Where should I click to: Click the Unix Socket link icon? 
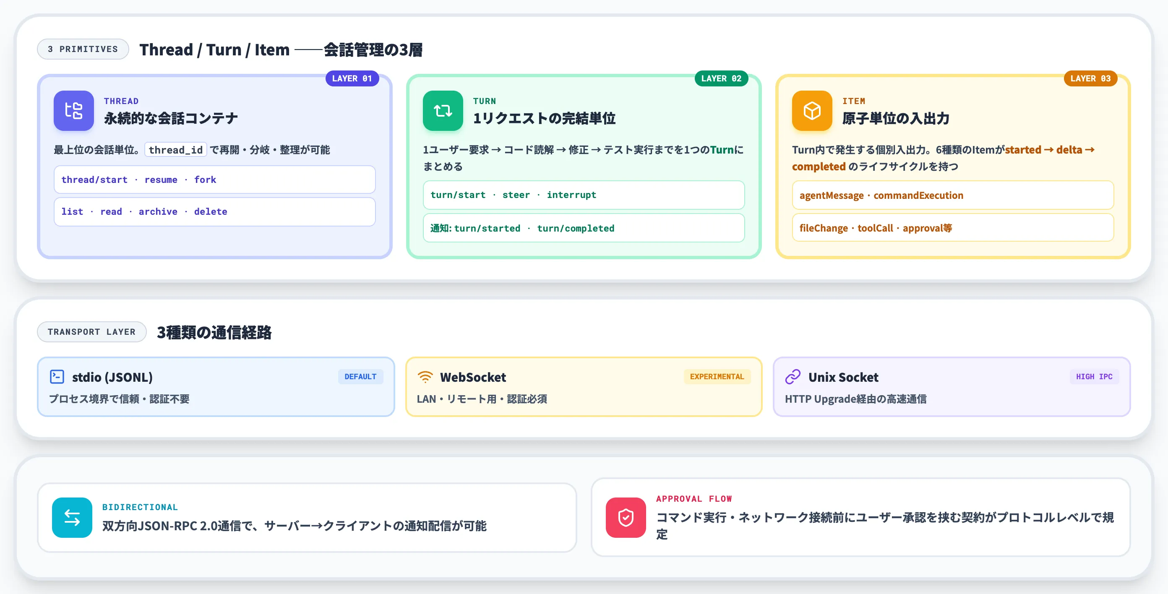tap(793, 376)
